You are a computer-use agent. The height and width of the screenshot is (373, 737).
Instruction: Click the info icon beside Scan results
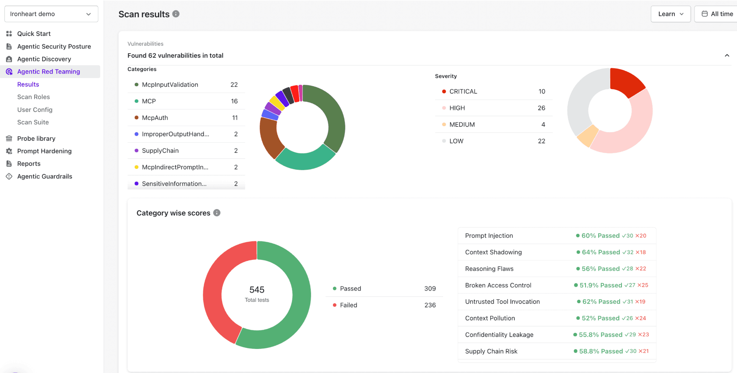(176, 14)
